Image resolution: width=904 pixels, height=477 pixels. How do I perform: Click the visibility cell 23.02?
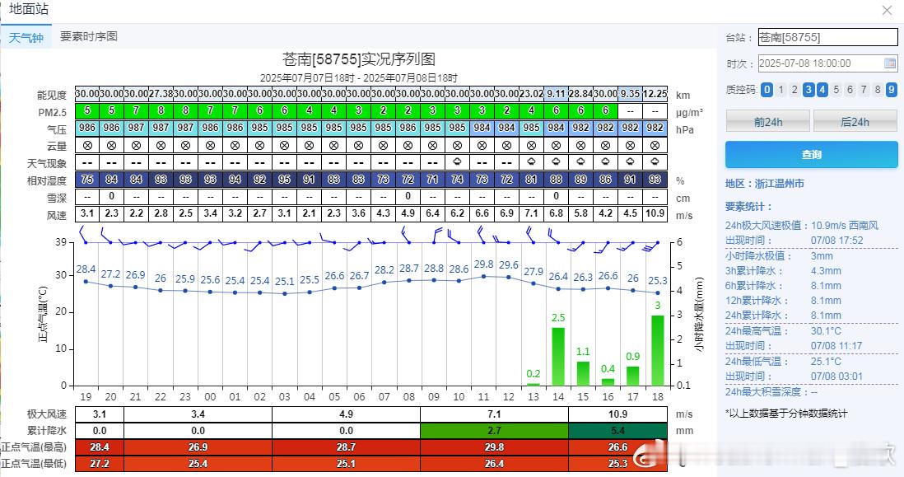pyautogui.click(x=532, y=93)
